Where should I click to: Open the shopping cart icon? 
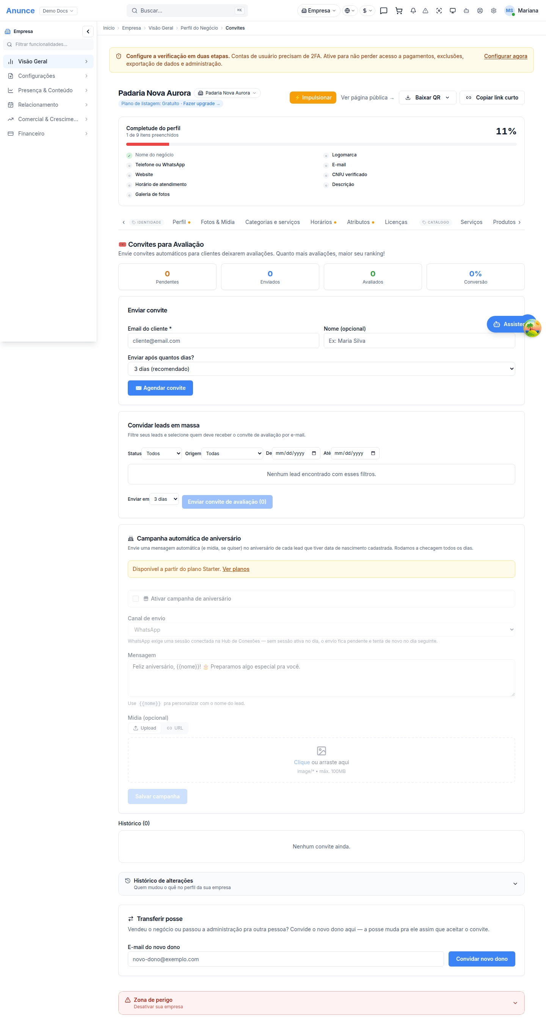tap(399, 11)
